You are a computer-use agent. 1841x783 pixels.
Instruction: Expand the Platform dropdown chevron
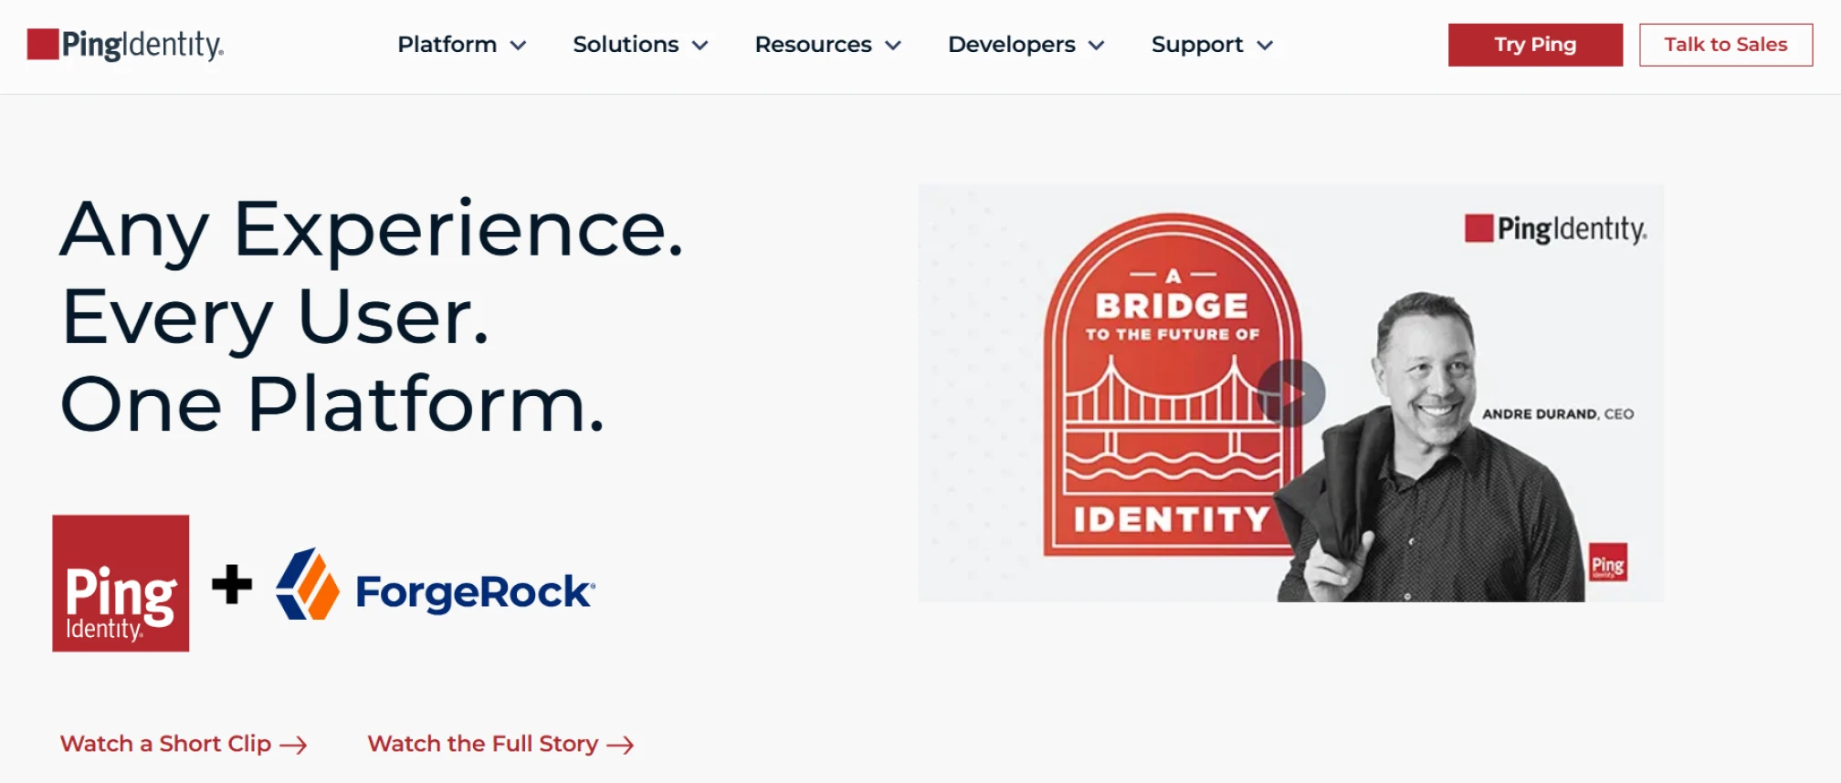[x=518, y=46]
